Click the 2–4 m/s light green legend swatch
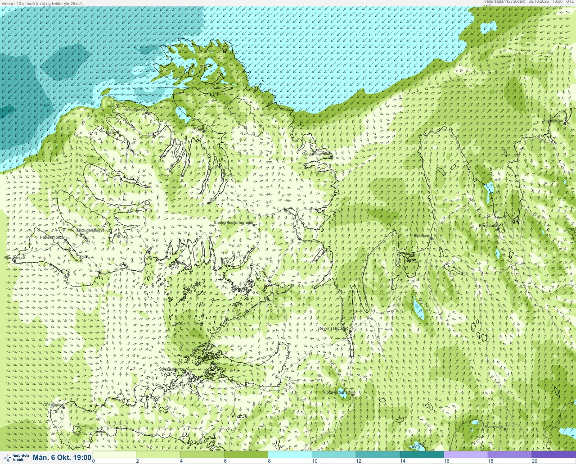 coord(158,455)
